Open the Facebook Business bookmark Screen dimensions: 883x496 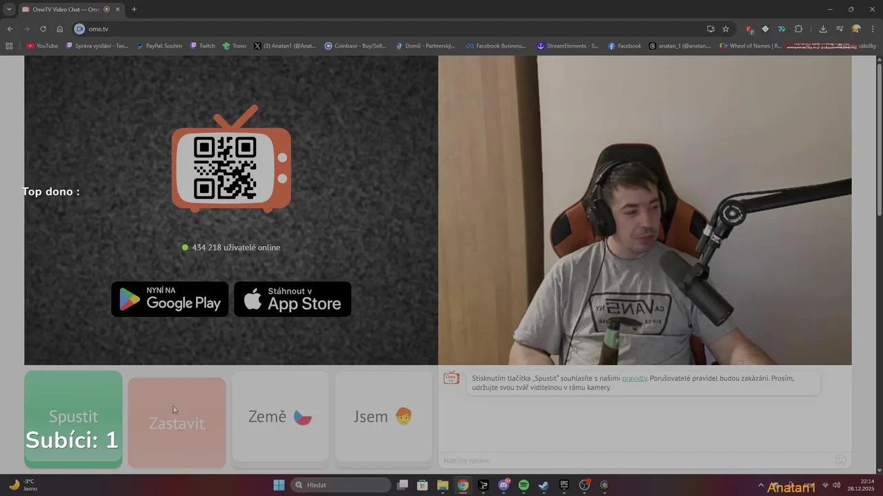click(x=495, y=46)
